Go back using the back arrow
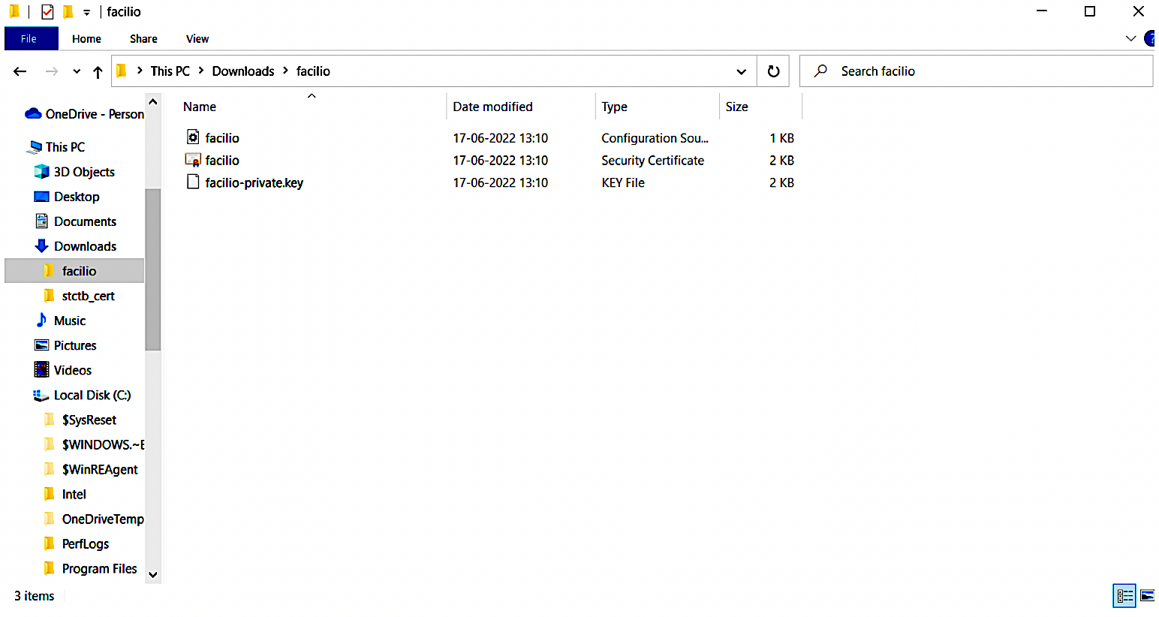1159x617 pixels. [x=20, y=71]
